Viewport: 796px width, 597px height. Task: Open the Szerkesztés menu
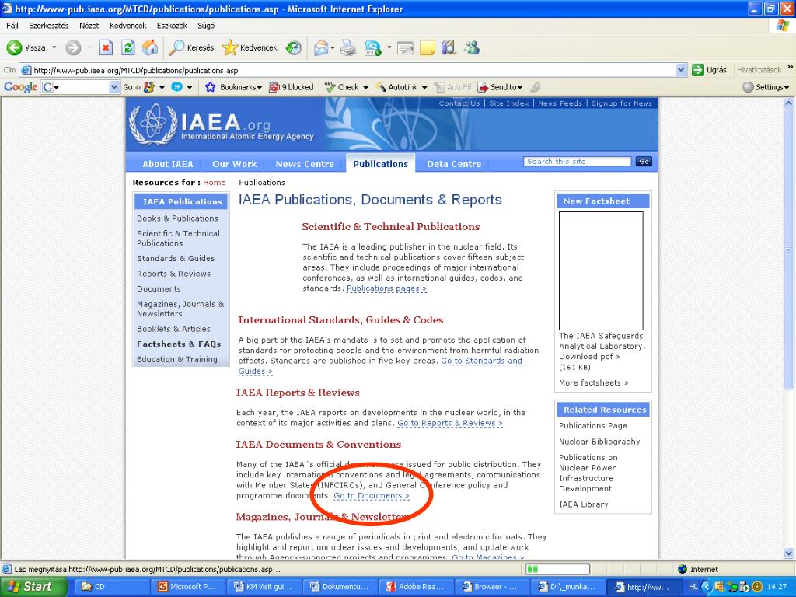(x=49, y=26)
